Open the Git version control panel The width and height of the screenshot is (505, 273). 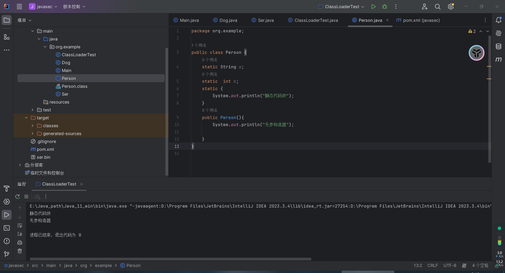point(7,254)
